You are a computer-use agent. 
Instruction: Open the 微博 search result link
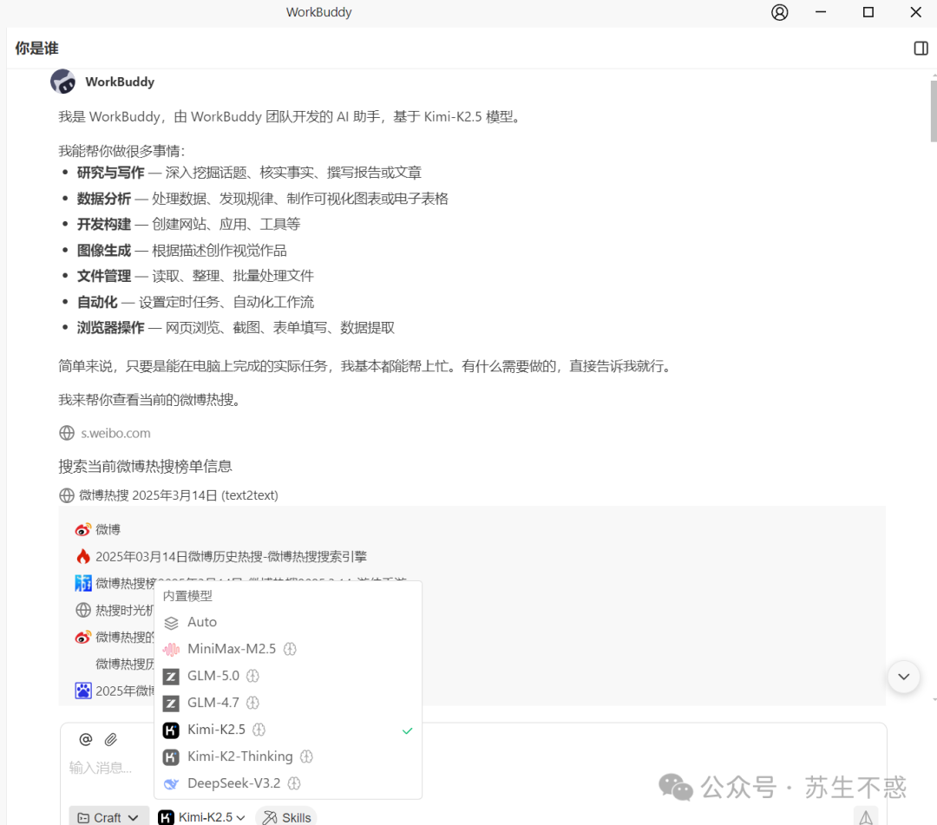coord(108,530)
